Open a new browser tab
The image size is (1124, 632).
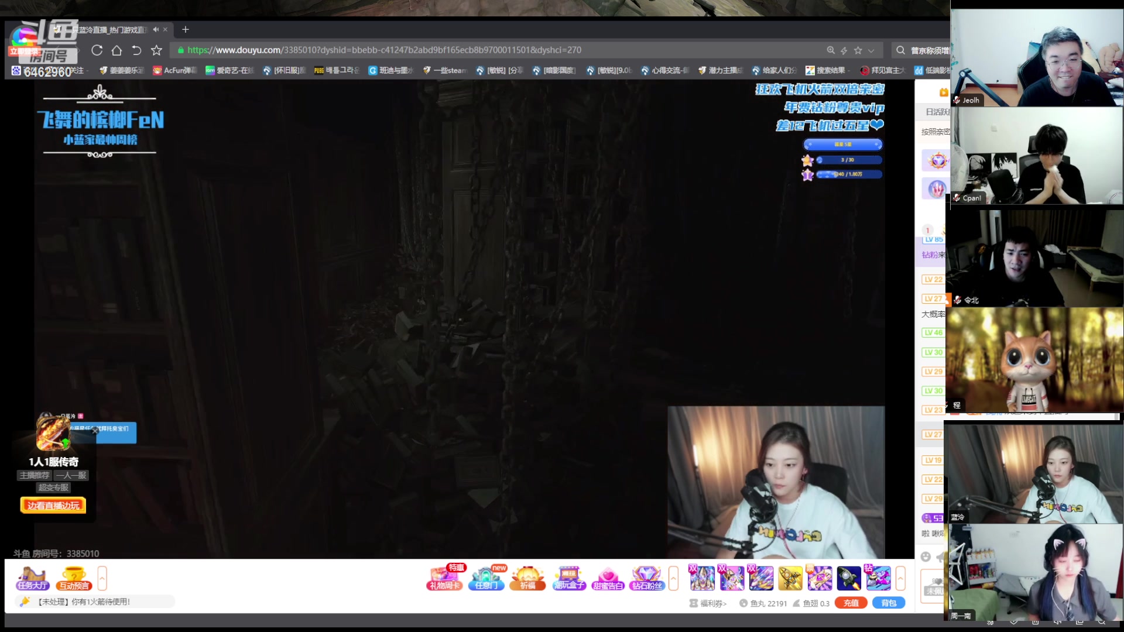point(186,29)
